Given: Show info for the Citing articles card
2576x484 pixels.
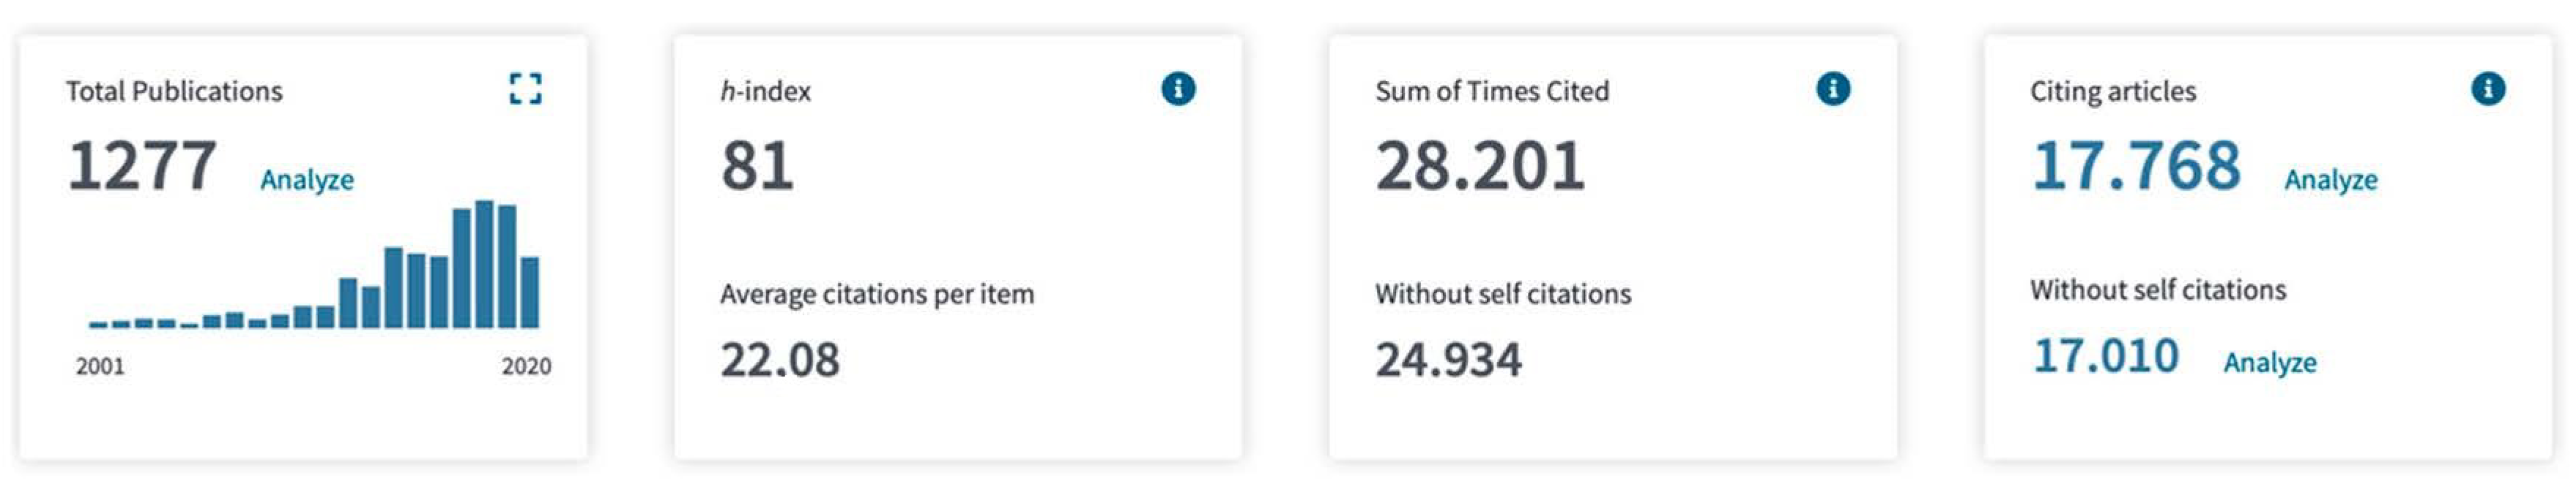Looking at the screenshot, I should coord(2488,88).
